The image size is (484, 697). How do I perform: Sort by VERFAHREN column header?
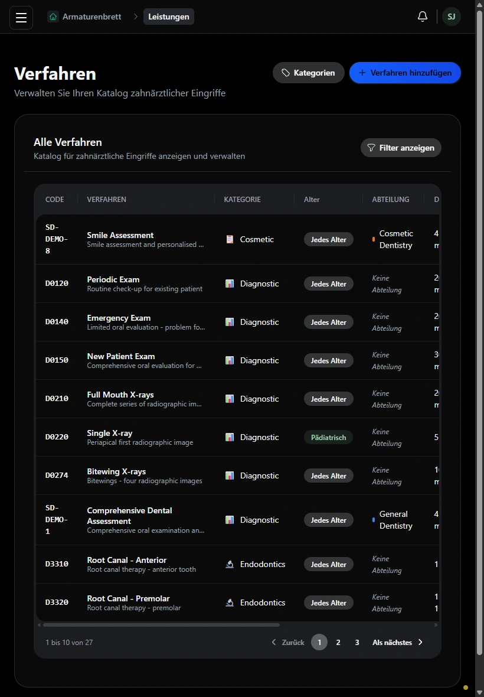point(107,199)
